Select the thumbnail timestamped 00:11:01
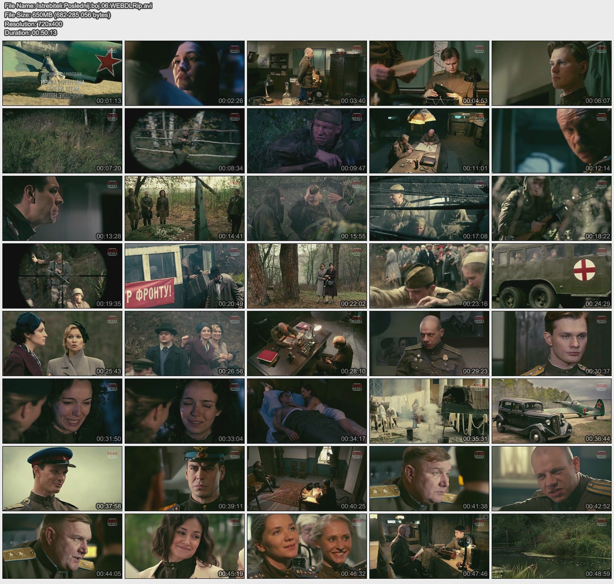The width and height of the screenshot is (614, 584). (429, 141)
